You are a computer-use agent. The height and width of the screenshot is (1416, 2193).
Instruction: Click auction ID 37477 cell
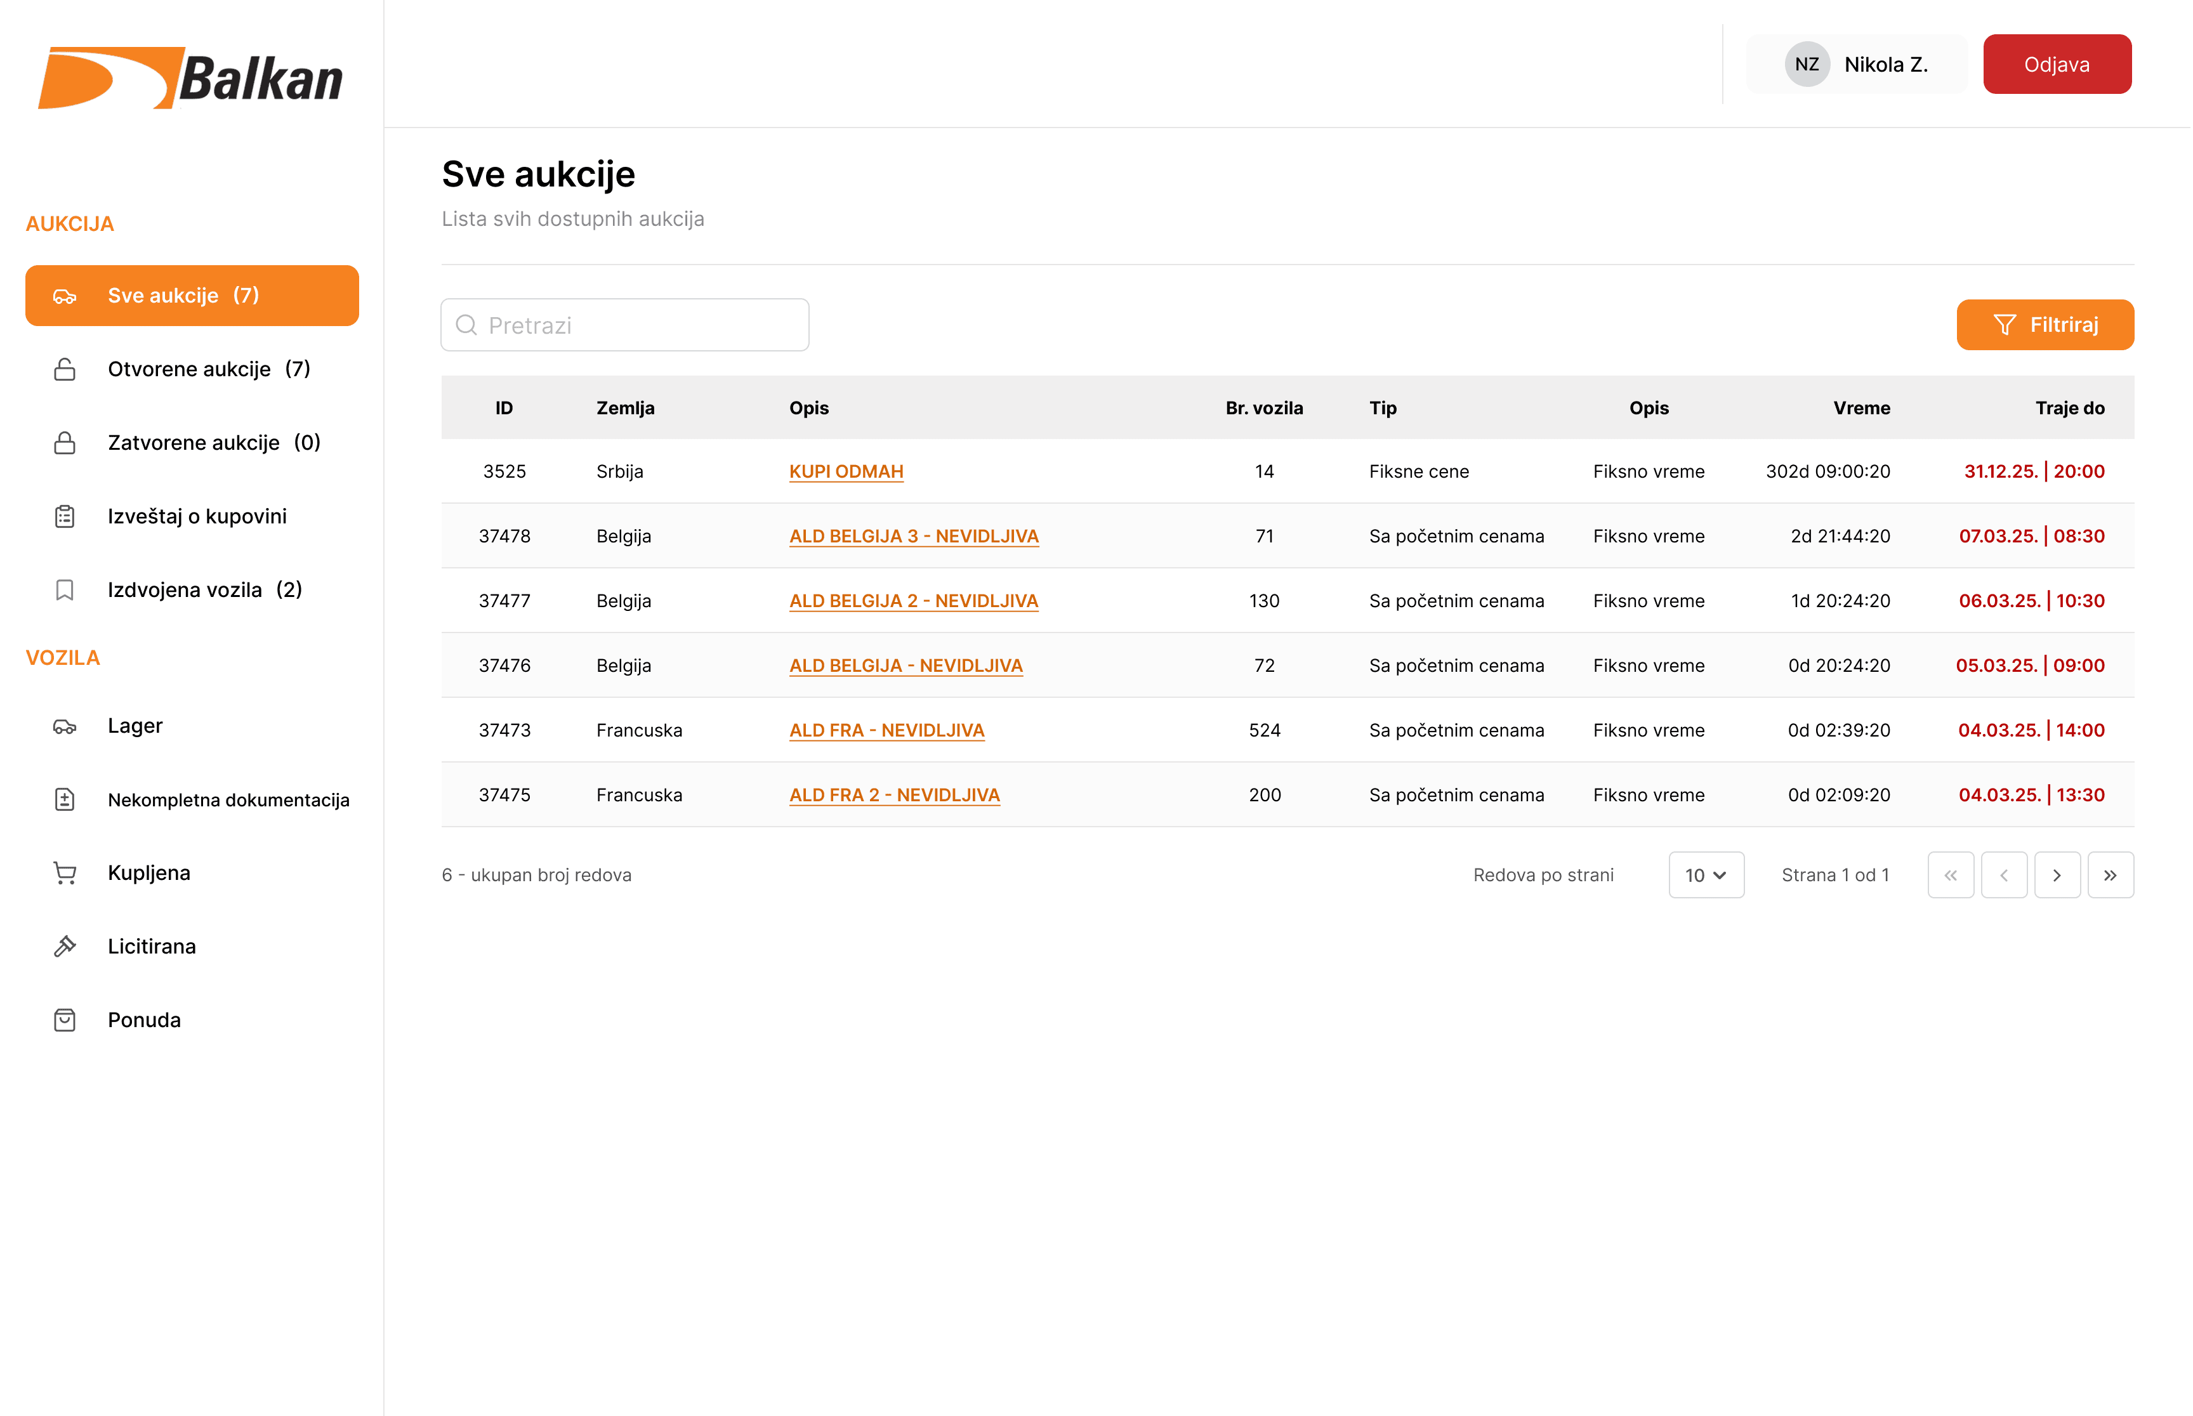point(505,601)
